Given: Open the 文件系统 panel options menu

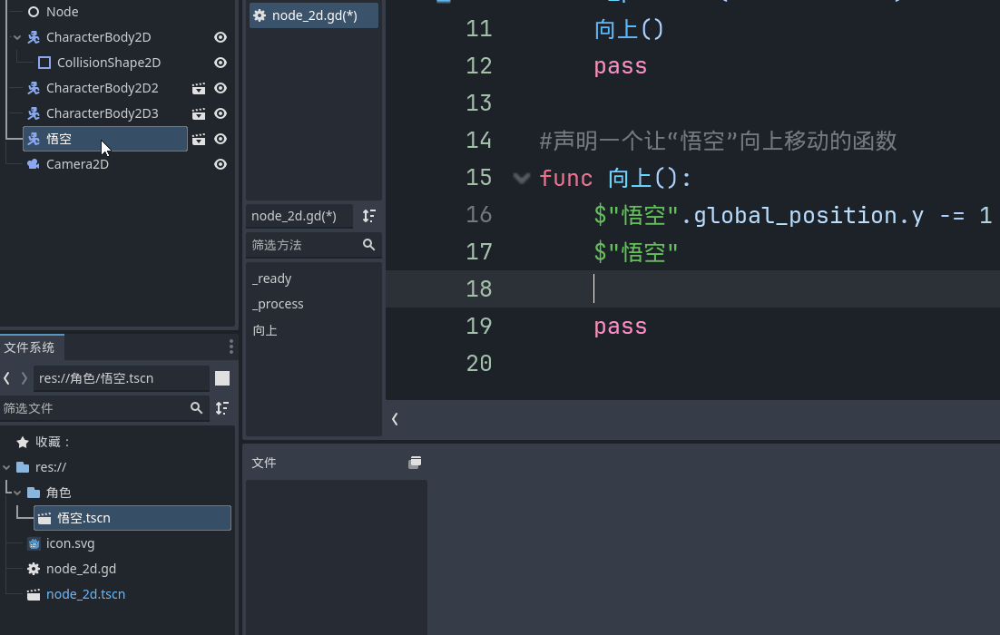Looking at the screenshot, I should click(230, 347).
